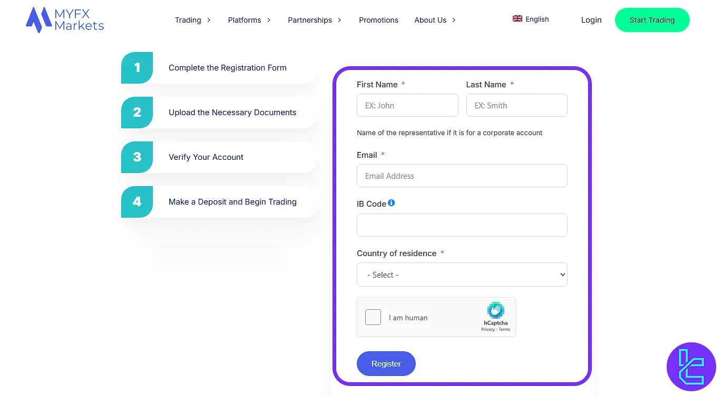Screen dimensions: 723x397
Task: Check the I am human checkbox
Action: click(373, 317)
